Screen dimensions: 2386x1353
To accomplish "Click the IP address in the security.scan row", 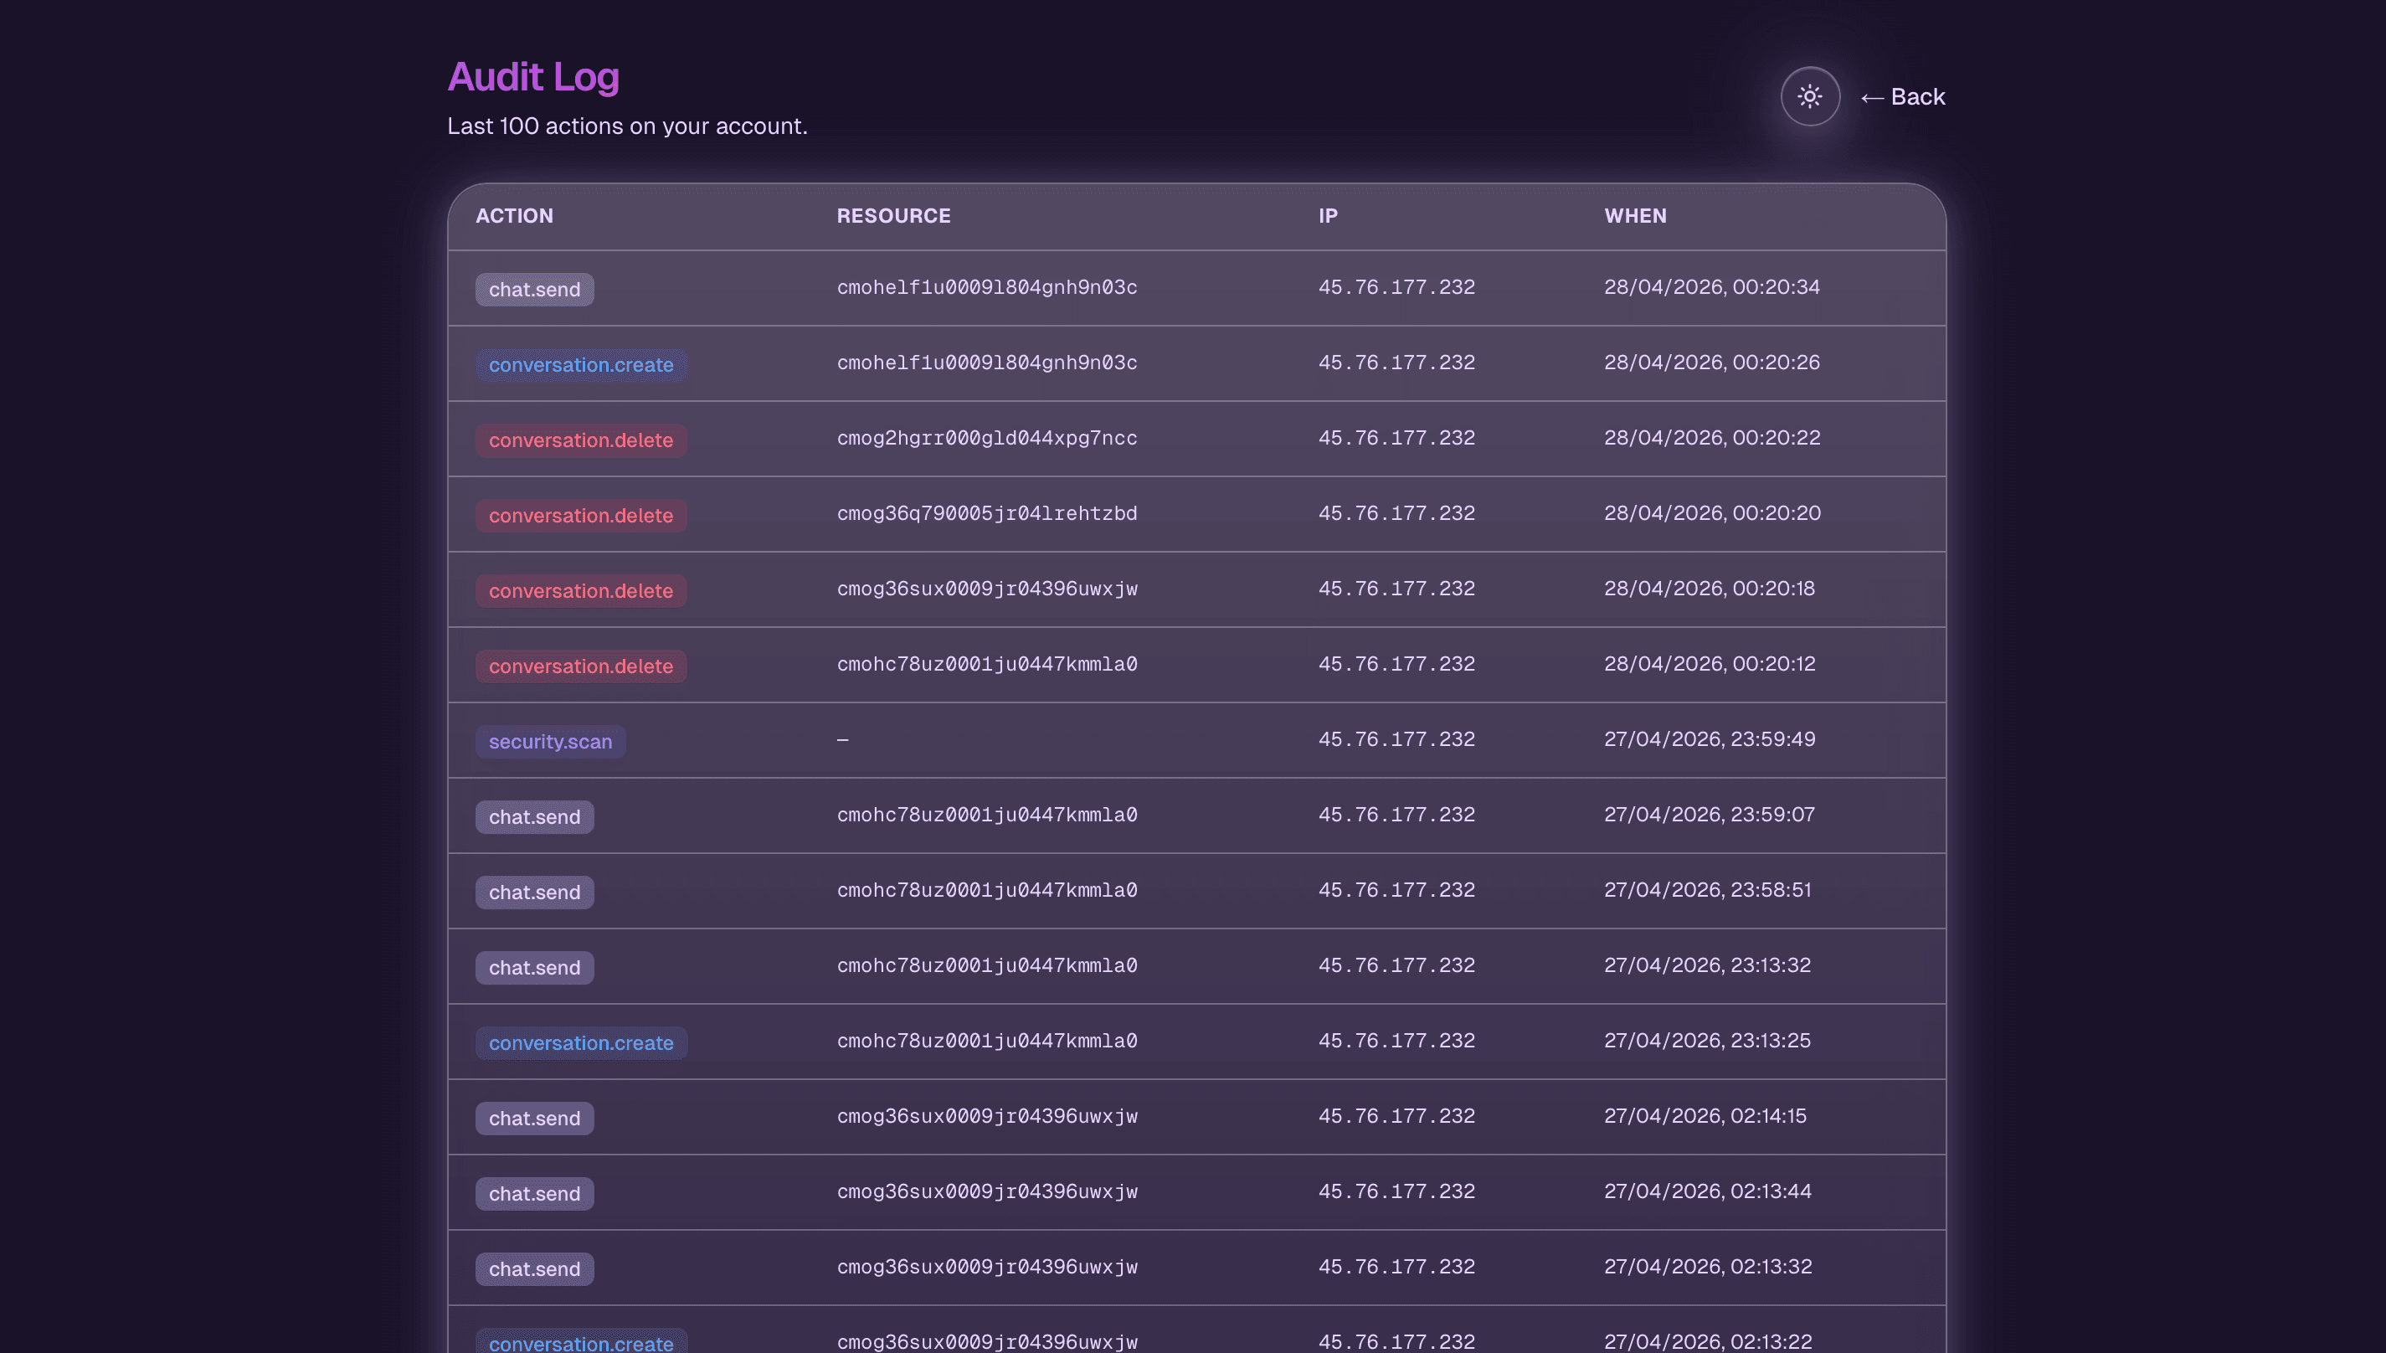I will pos(1396,738).
